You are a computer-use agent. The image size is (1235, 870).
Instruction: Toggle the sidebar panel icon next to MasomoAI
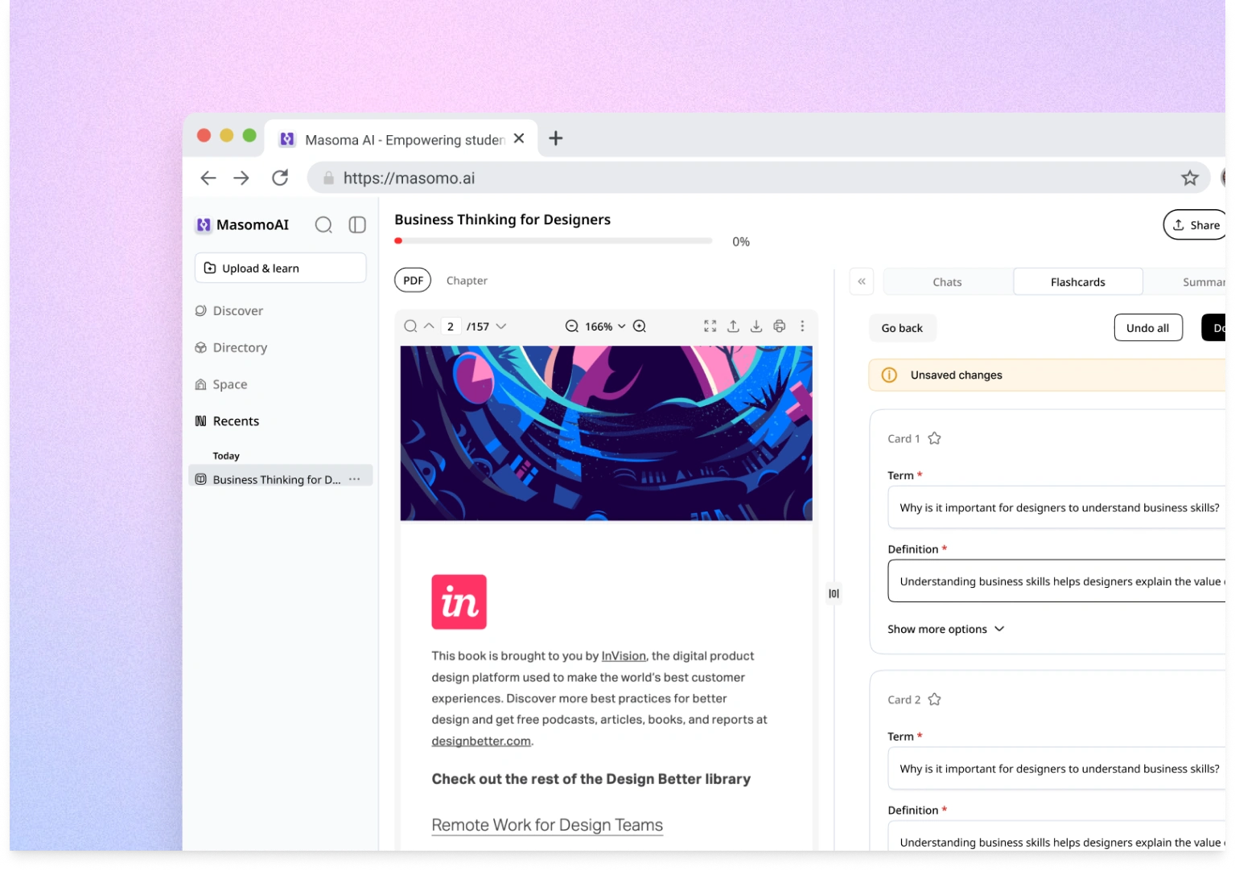point(357,225)
